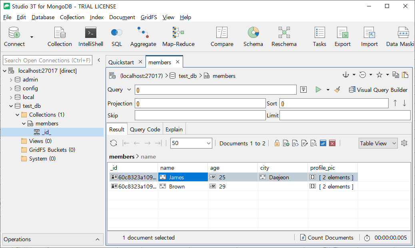
Task: Click the Projection input field
Action: [x=200, y=103]
